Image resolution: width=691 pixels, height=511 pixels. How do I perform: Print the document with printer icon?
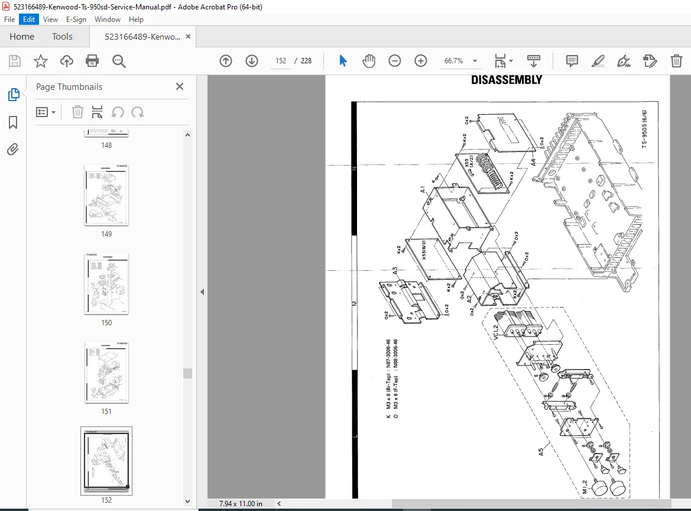pos(92,61)
